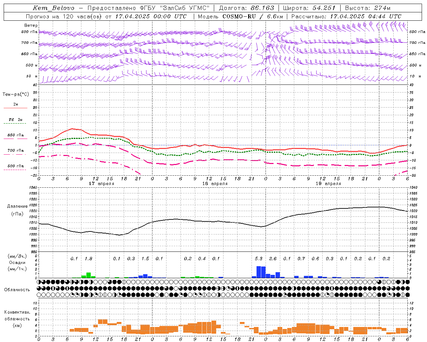Click the station name Kem_Belovo in header
The image size is (427, 342).
tap(53, 8)
